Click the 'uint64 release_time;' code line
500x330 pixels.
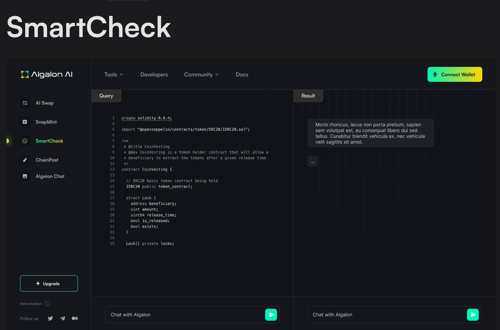pos(153,215)
